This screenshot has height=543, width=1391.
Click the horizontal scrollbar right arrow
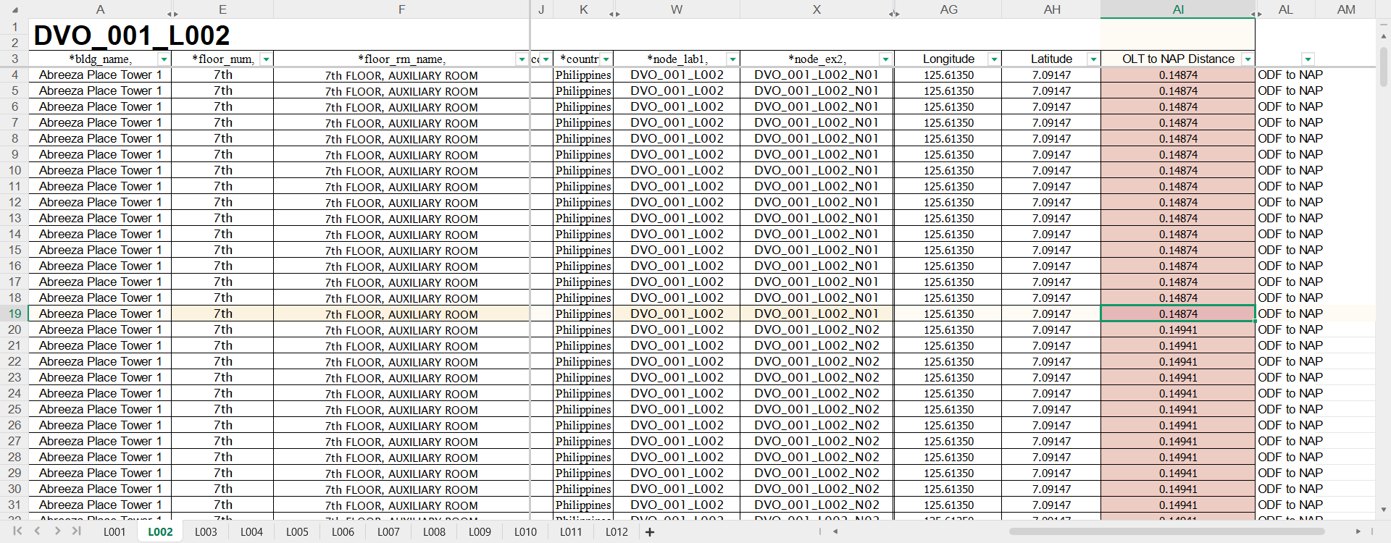pyautogui.click(x=1358, y=531)
